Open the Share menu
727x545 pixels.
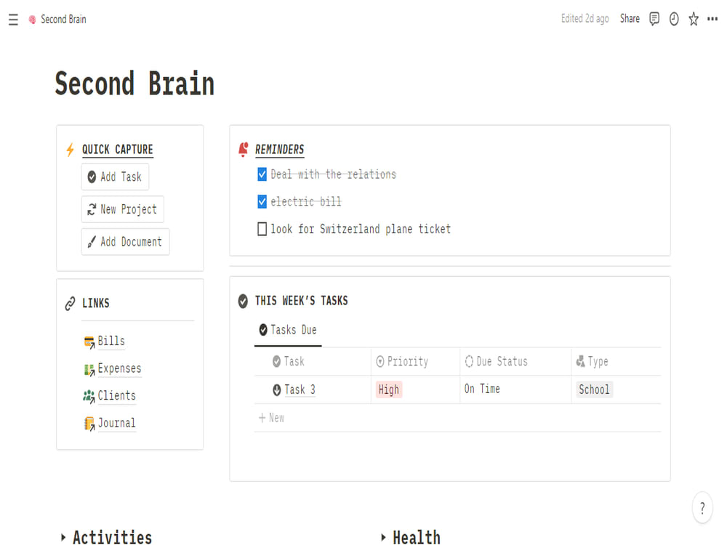tap(630, 19)
